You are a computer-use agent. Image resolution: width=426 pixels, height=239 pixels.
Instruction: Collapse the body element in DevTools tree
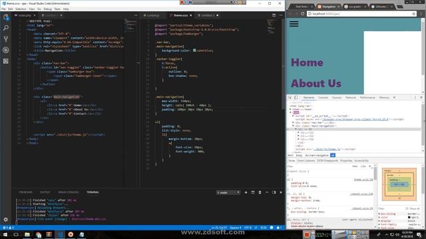[290, 112]
